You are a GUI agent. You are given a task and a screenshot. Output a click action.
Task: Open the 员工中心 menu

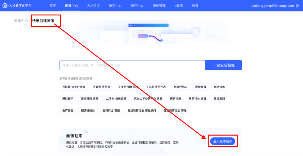coord(115,6)
